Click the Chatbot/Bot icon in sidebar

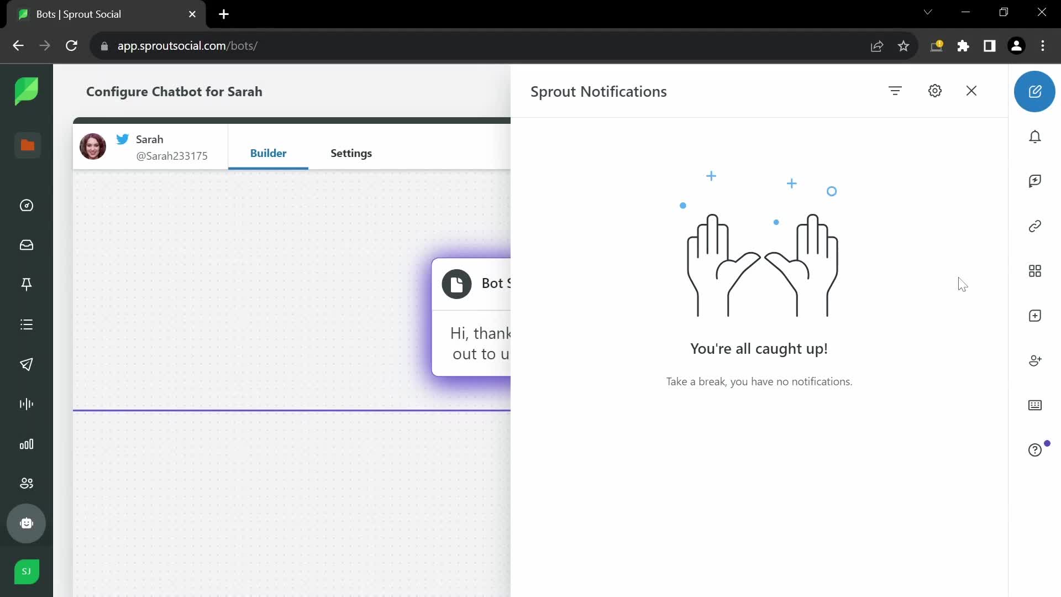pos(26,523)
